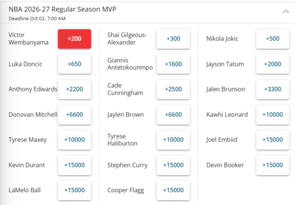Pick Cade Cunningham at +2500
Image resolution: width=295 pixels, height=205 pixels.
point(173,89)
